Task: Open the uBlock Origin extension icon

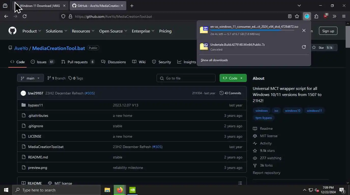Action: (x=325, y=16)
